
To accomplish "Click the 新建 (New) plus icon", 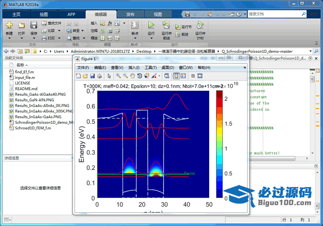I will pos(9,25).
